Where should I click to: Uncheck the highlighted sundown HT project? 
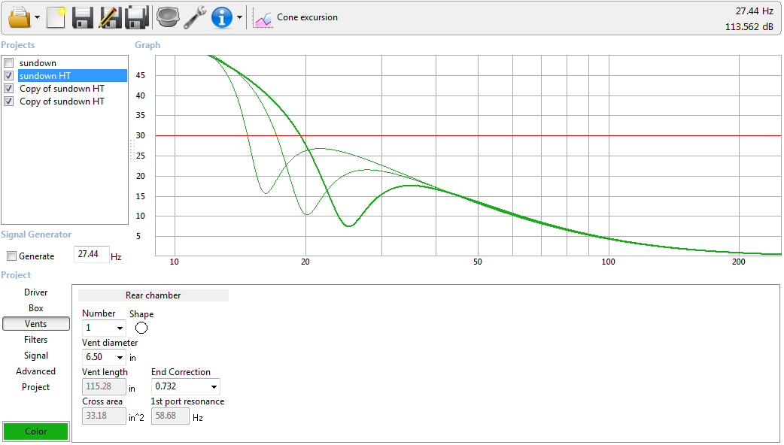tap(8, 75)
